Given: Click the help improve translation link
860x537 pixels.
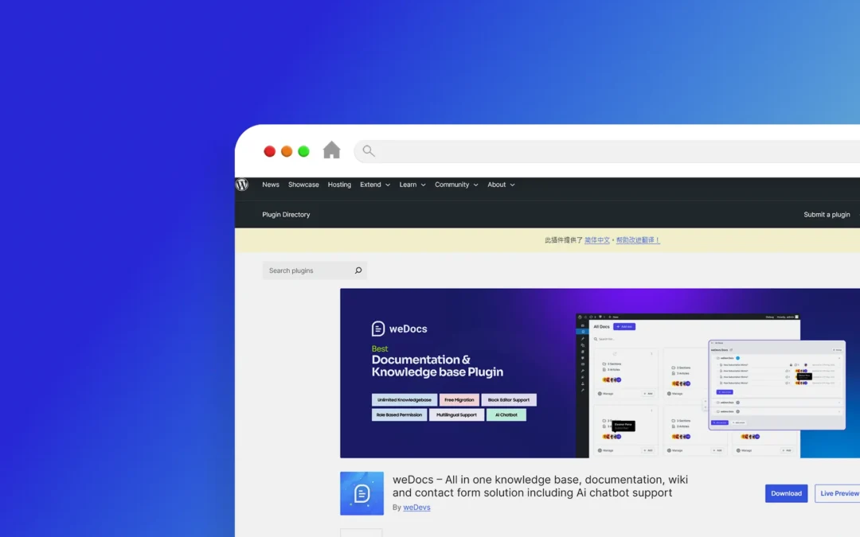Looking at the screenshot, I should click(638, 240).
